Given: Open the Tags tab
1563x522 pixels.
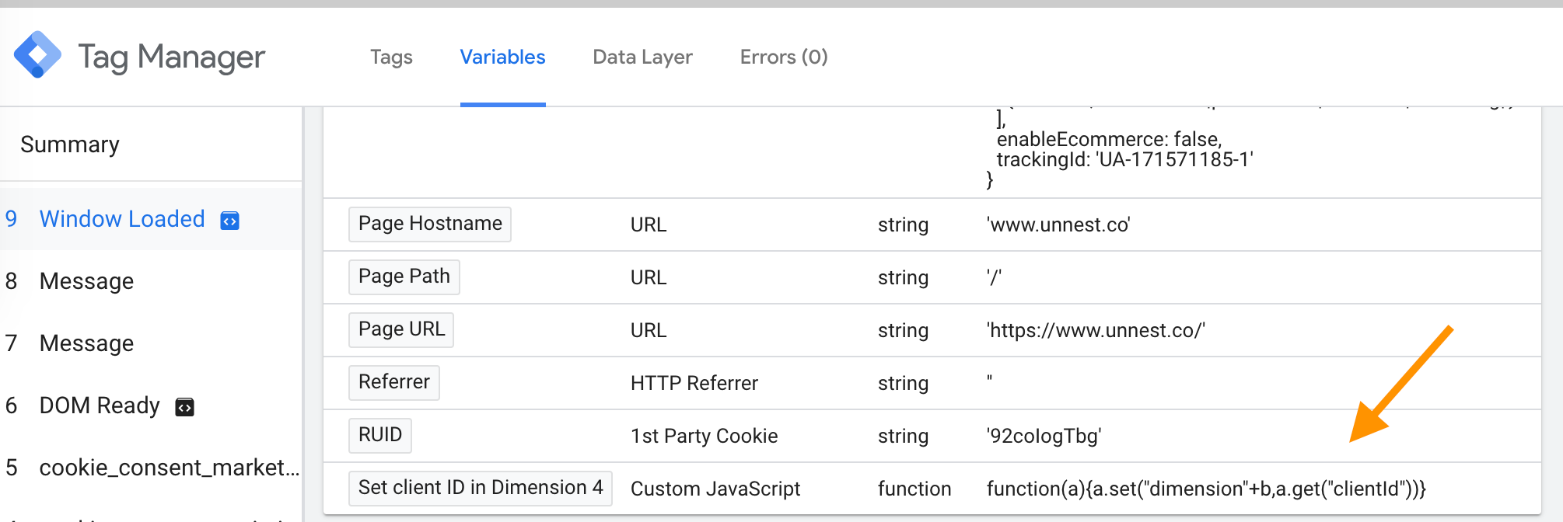Looking at the screenshot, I should click(391, 57).
